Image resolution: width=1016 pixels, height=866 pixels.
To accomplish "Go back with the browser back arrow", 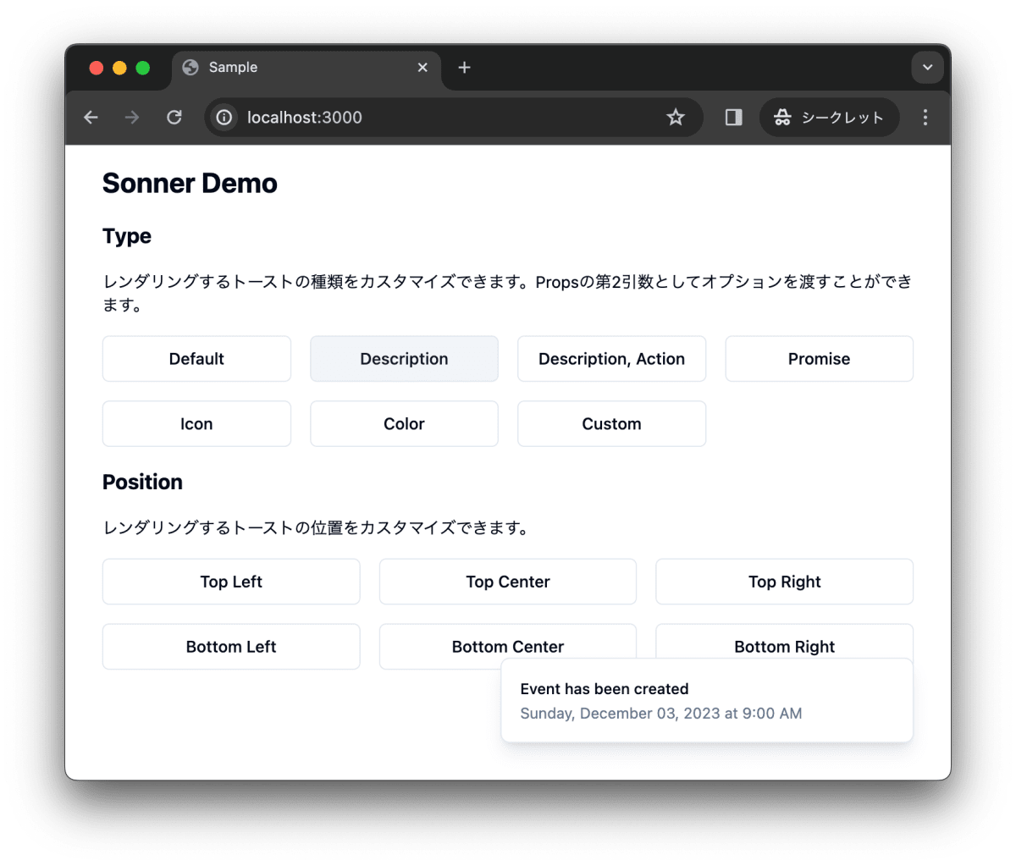I will [91, 118].
